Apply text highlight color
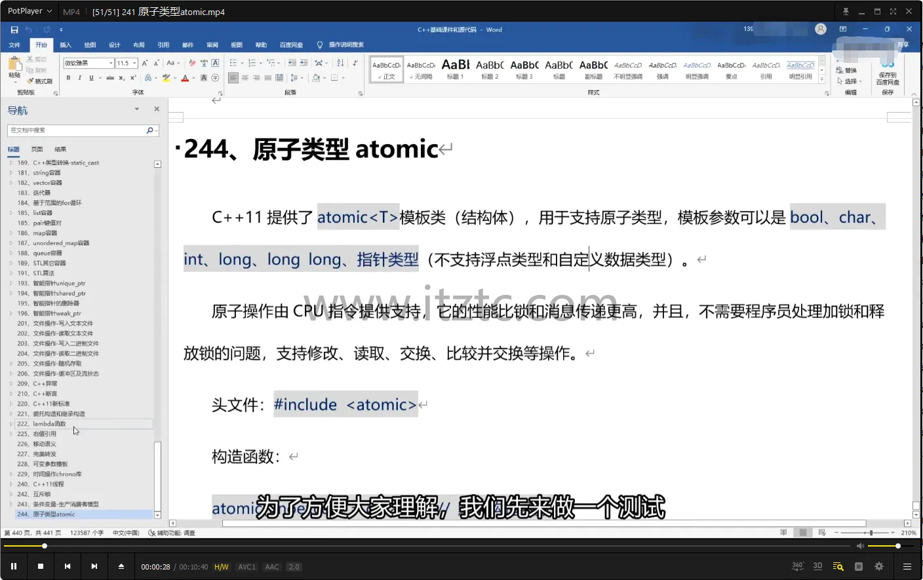923x580 pixels. (167, 77)
